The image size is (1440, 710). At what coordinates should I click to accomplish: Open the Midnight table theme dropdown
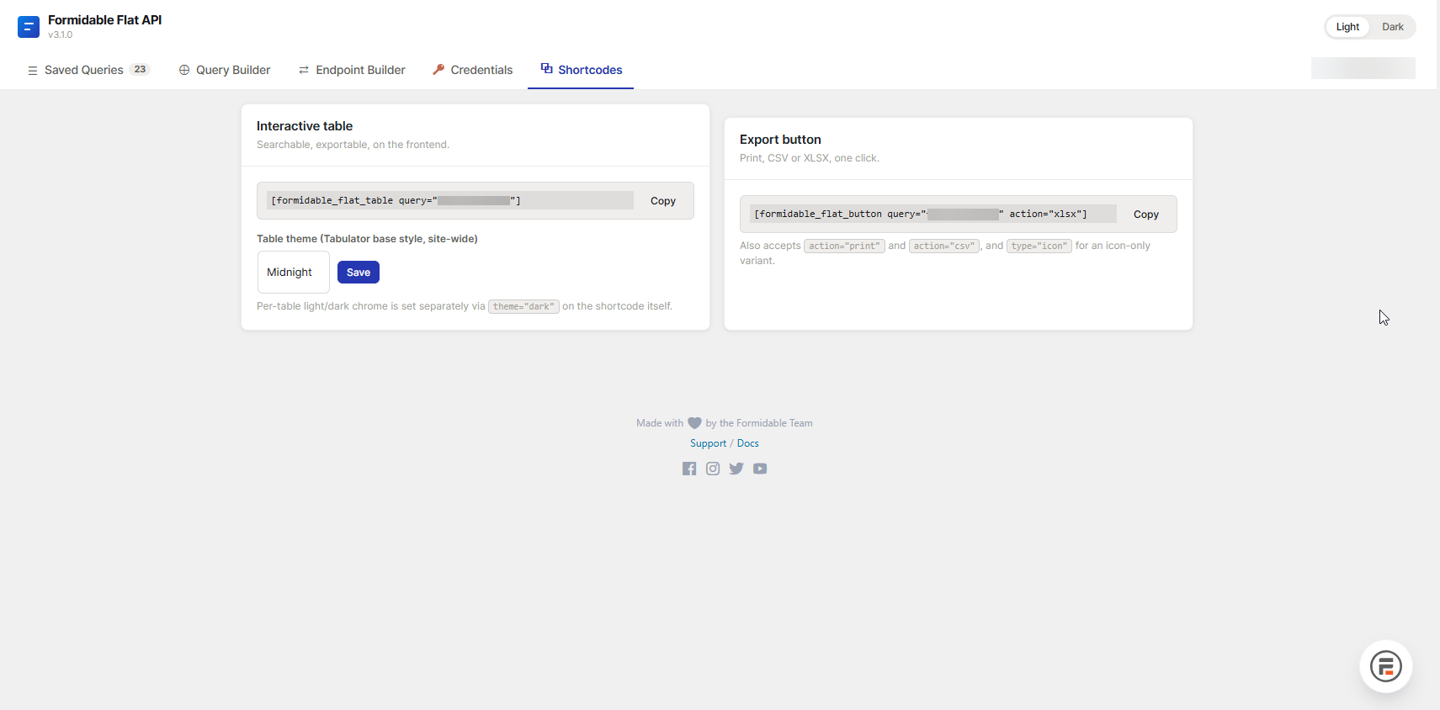pyautogui.click(x=293, y=272)
